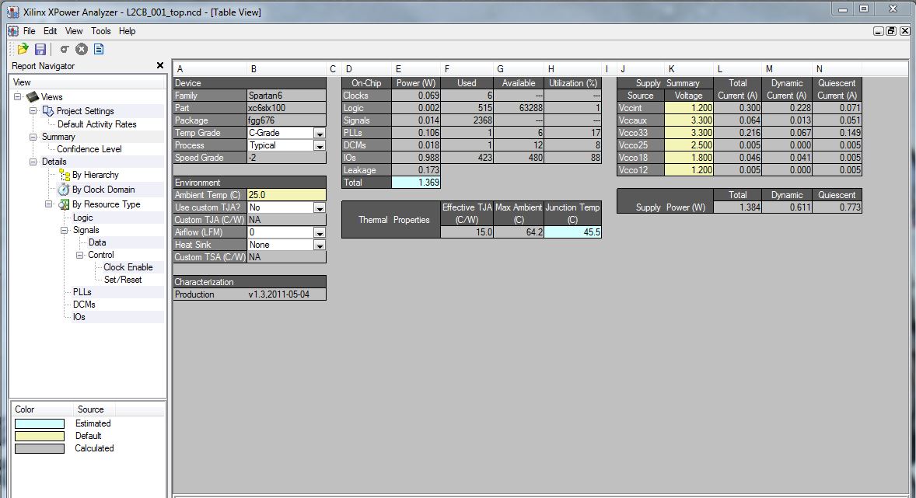The height and width of the screenshot is (498, 916).
Task: Select the IOs tree item
Action: (x=79, y=317)
